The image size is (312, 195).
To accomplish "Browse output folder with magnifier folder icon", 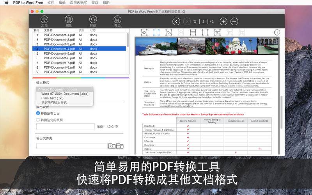I will click(x=112, y=146).
